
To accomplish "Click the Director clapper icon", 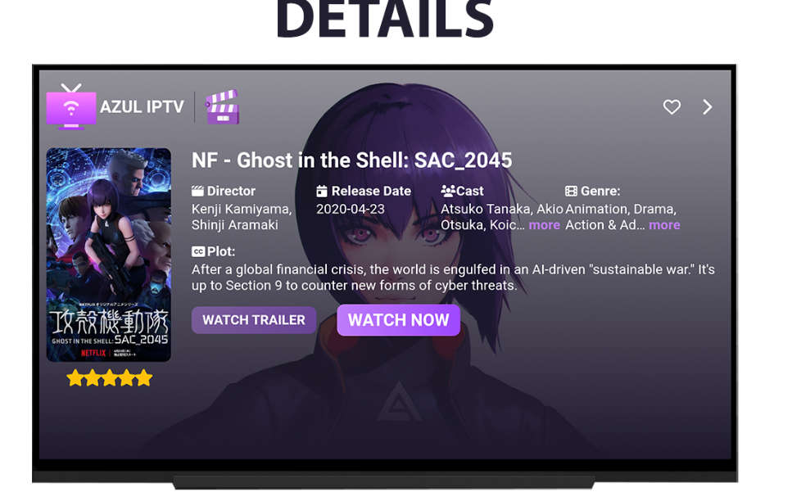I will pos(197,191).
